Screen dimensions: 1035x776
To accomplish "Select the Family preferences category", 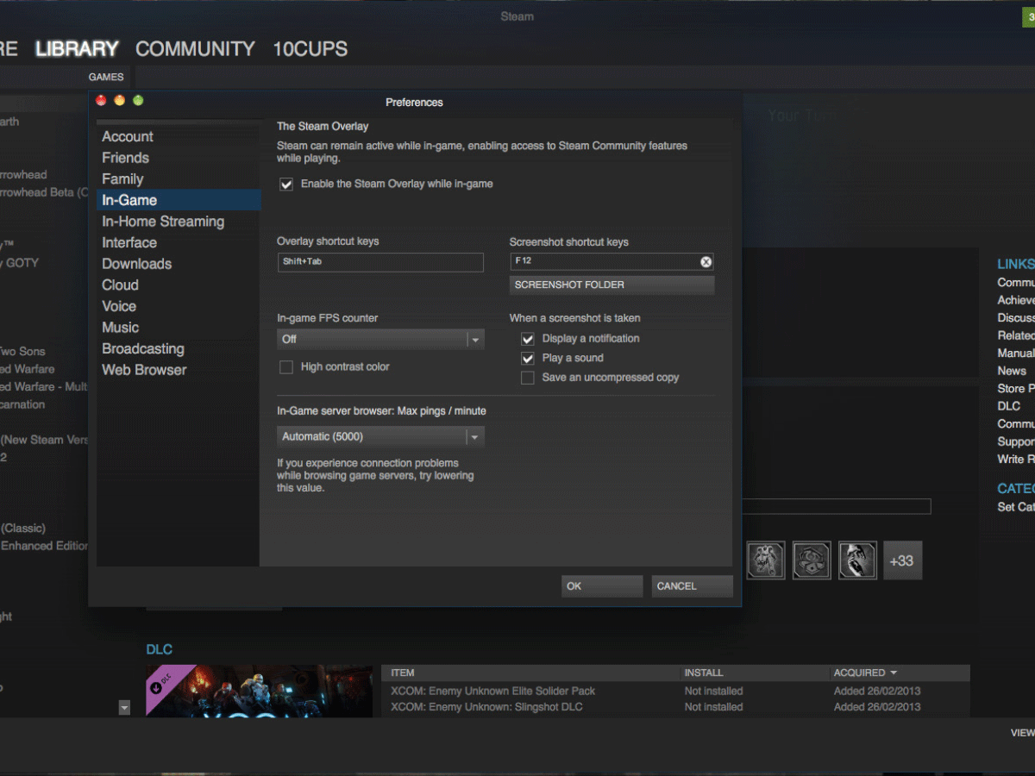I will [122, 179].
